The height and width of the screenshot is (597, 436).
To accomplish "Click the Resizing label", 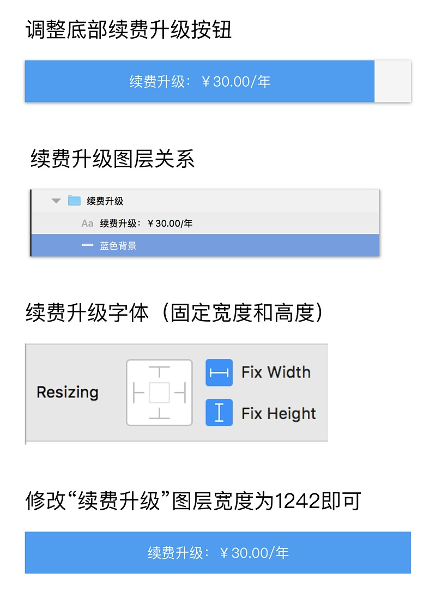I will [68, 393].
